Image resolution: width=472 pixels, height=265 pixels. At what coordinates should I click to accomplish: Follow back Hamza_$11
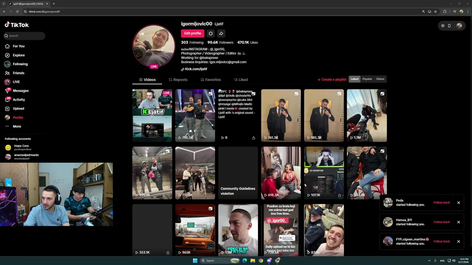tap(441, 222)
